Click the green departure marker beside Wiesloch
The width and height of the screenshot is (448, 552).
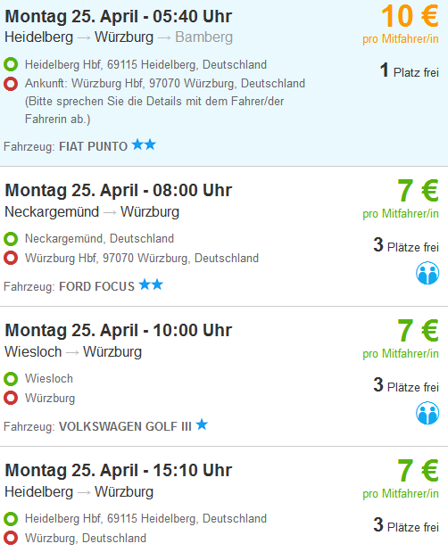point(11,379)
